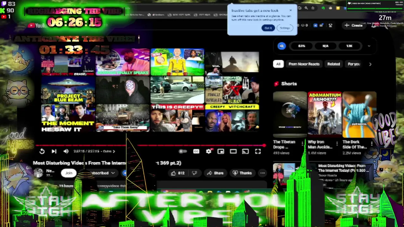Expand the IQ stats panel chevron
Viewport: 404px width, 227px height.
[369, 46]
